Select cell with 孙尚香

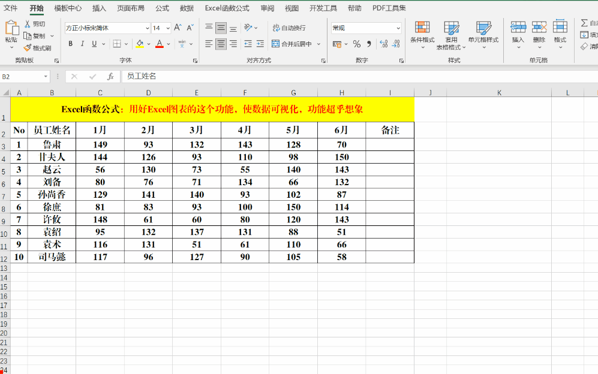click(52, 194)
